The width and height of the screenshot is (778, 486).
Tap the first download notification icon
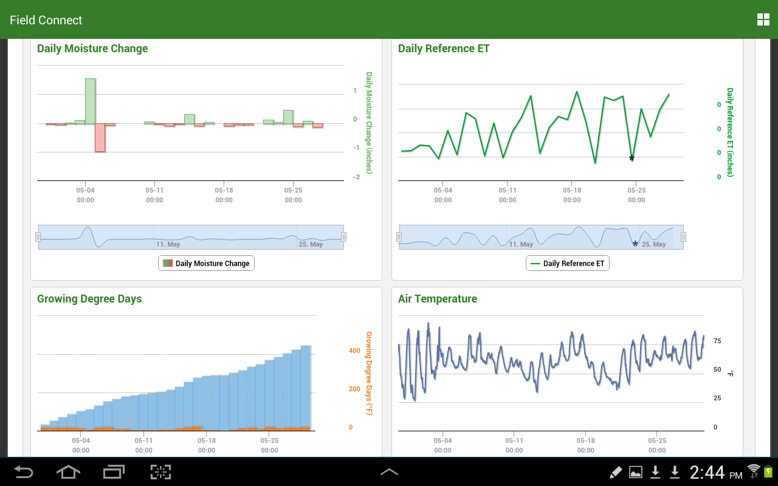coord(656,472)
